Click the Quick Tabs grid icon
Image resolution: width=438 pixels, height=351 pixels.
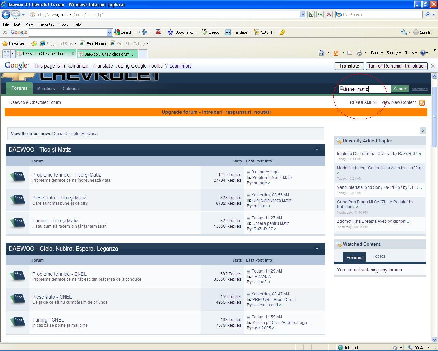point(6,53)
